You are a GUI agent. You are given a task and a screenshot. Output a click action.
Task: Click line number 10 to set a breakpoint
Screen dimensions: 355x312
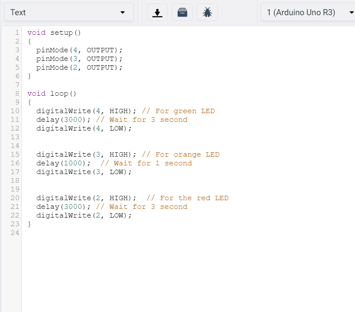pos(14,111)
